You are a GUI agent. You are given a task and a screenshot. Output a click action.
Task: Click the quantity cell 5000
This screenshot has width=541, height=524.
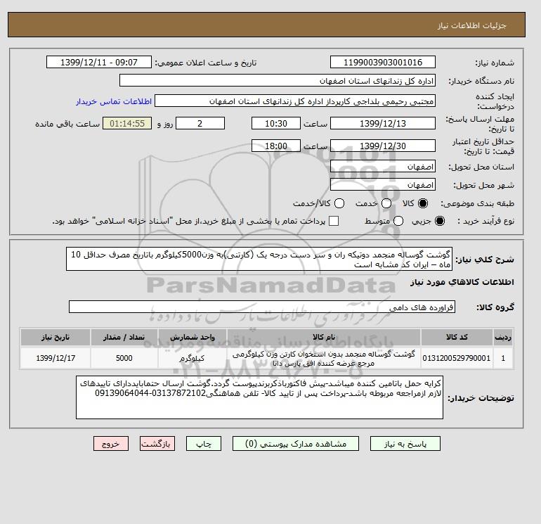pos(124,358)
